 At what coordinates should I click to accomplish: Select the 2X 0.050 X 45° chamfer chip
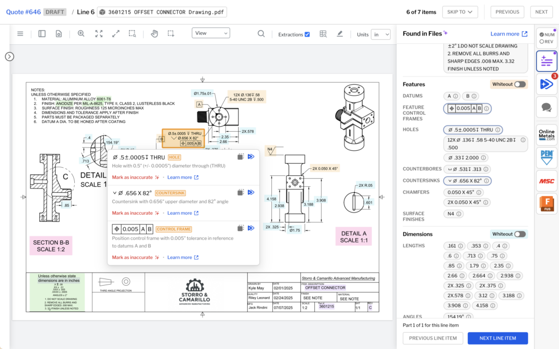pos(467,202)
